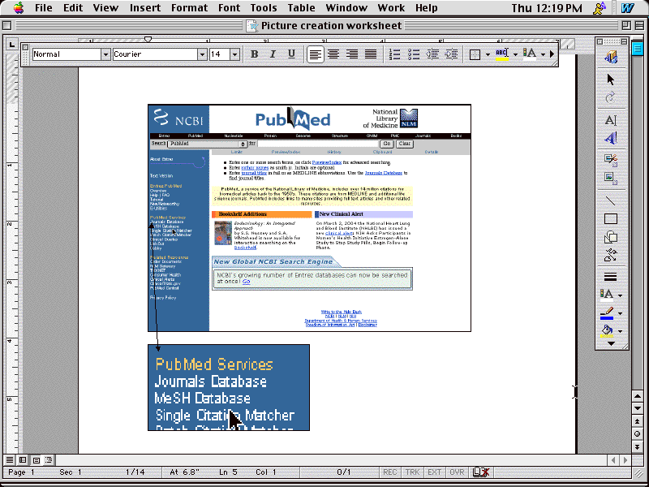The width and height of the screenshot is (649, 487).
Task: Show more buttons on the Drawing toolbar
Action: 611,343
